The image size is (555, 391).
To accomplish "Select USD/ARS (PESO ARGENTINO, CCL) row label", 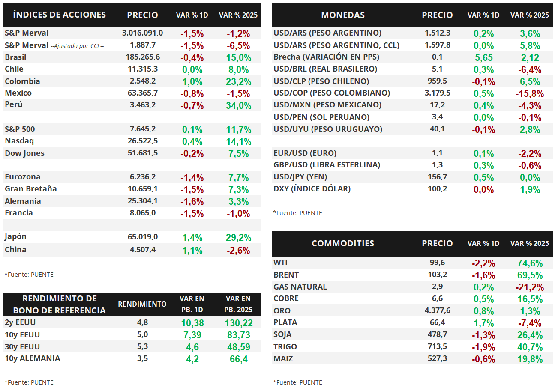I will click(x=336, y=45).
